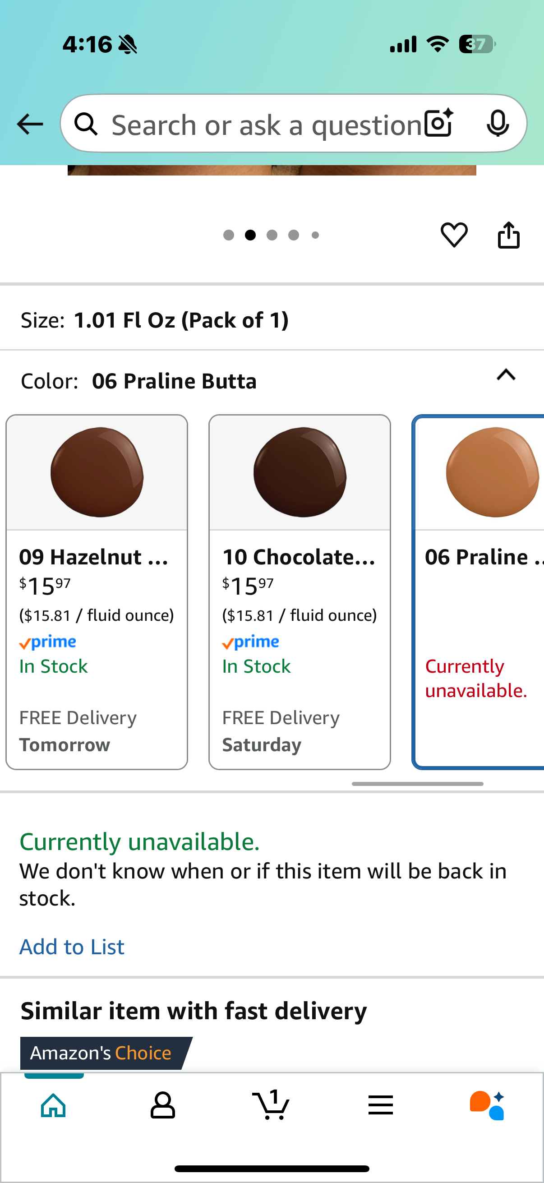Tap the Add to List link
The width and height of the screenshot is (544, 1183).
pyautogui.click(x=72, y=947)
